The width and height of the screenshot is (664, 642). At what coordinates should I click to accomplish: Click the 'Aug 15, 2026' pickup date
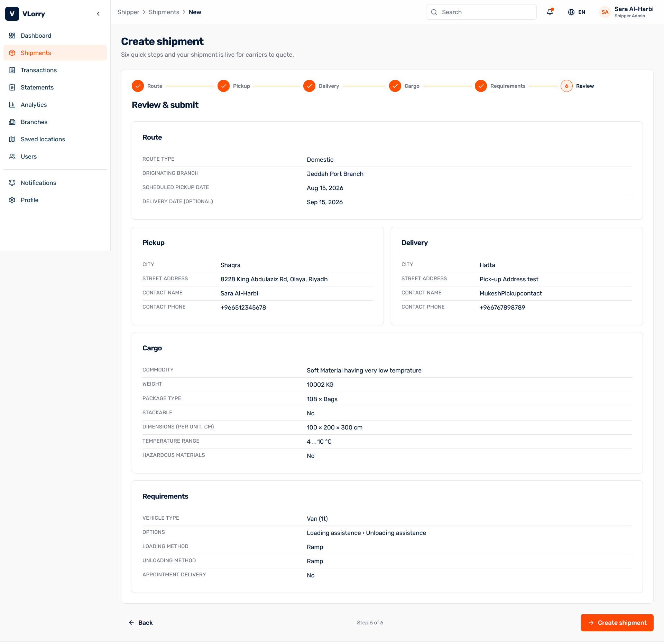[x=325, y=188]
